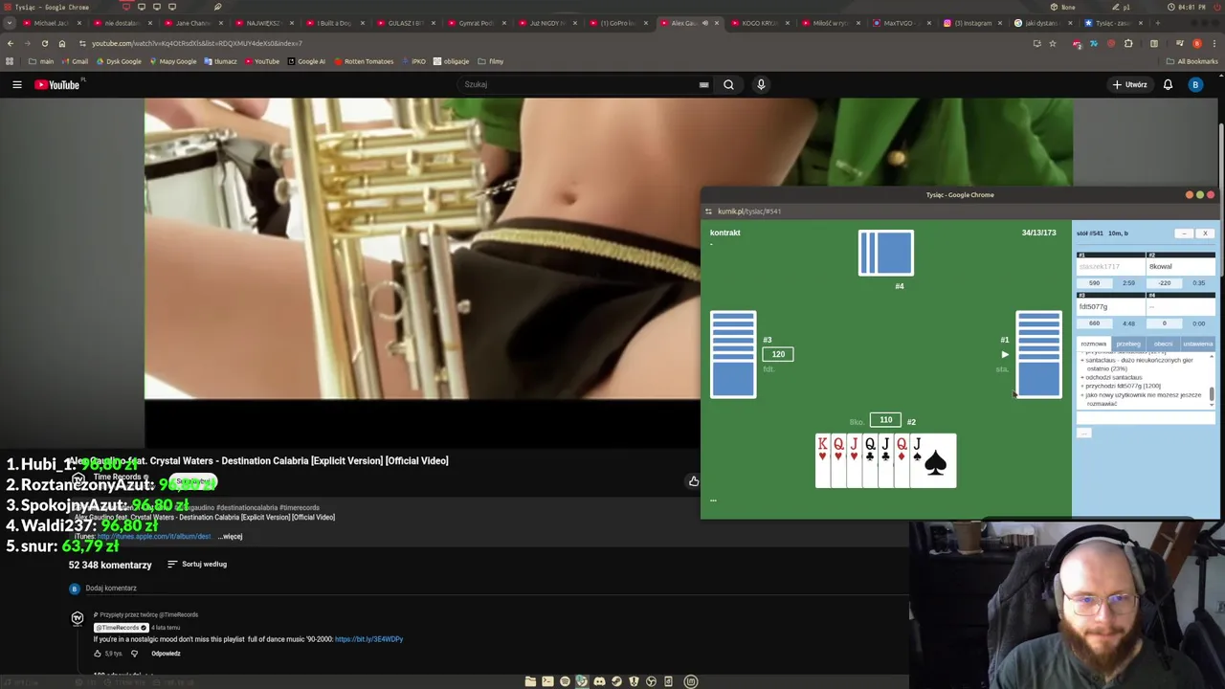
Task: Open the tab search dropdown arrow
Action: click(10, 23)
